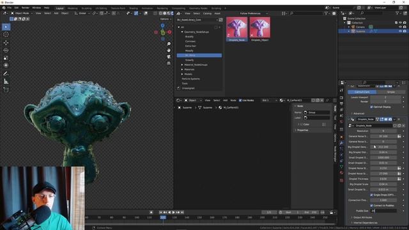Open the Modifier properties wrench tab
The image size is (409, 230).
341,143
